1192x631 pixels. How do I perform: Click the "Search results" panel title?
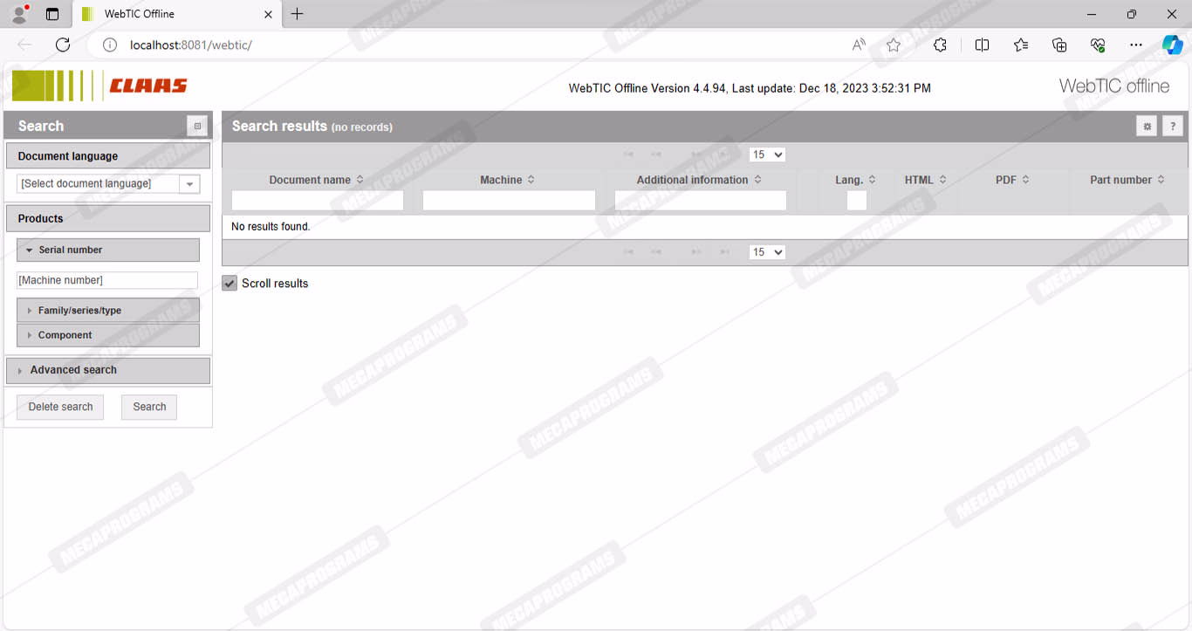pyautogui.click(x=279, y=127)
